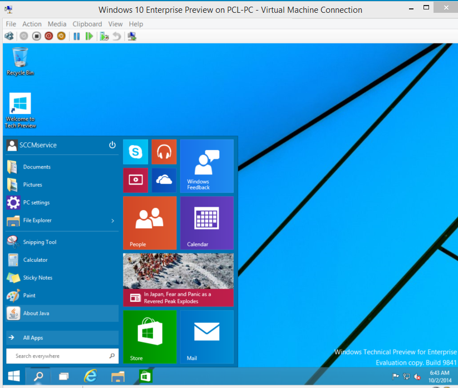Click the muted volume tray icon
This screenshot has width=458, height=388.
(x=417, y=376)
